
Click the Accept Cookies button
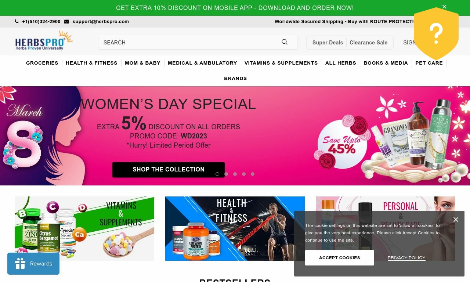(x=340, y=258)
